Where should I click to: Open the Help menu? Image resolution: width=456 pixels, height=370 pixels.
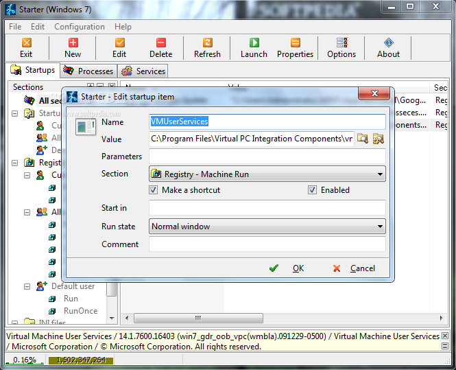coord(123,27)
